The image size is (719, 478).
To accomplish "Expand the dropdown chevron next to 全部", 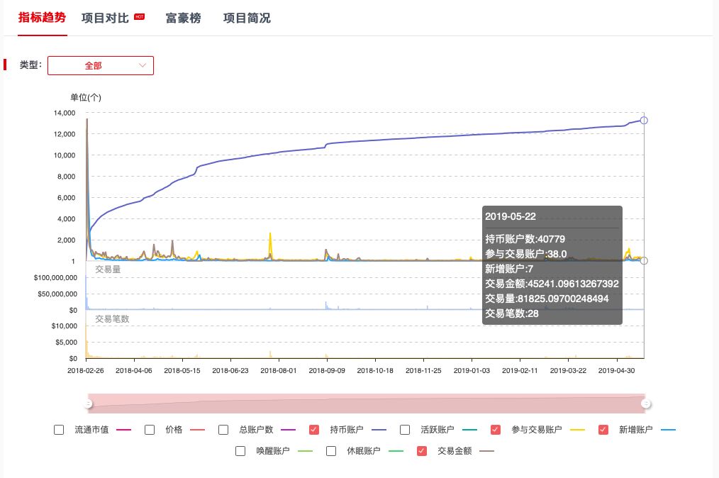I will click(143, 65).
